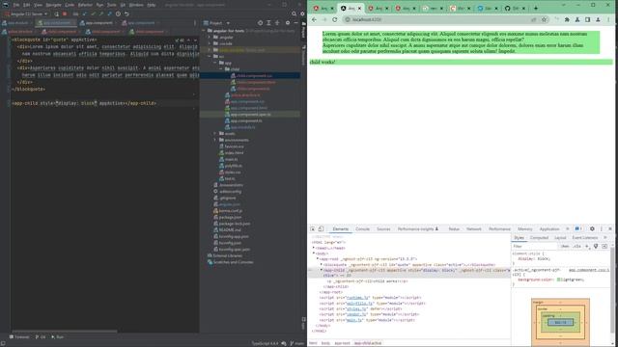The width and height of the screenshot is (618, 347).
Task: Show more DevTools tabs with double chevron
Action: click(568, 229)
